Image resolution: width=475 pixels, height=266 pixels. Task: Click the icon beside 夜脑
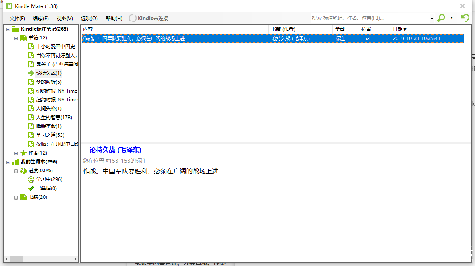31,144
